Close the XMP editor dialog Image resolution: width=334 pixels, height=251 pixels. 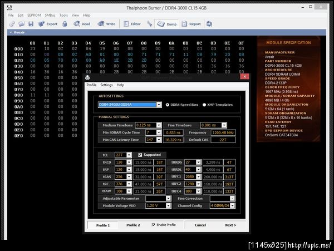(244, 76)
